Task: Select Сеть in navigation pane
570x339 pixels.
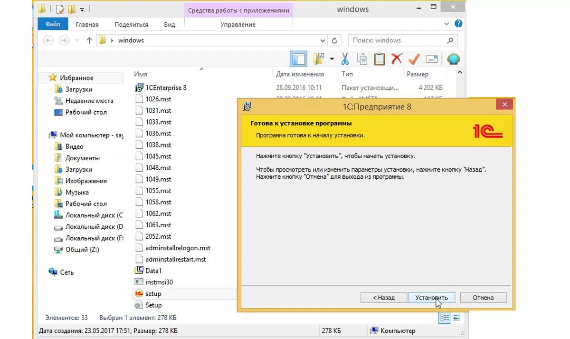Action: click(x=66, y=272)
